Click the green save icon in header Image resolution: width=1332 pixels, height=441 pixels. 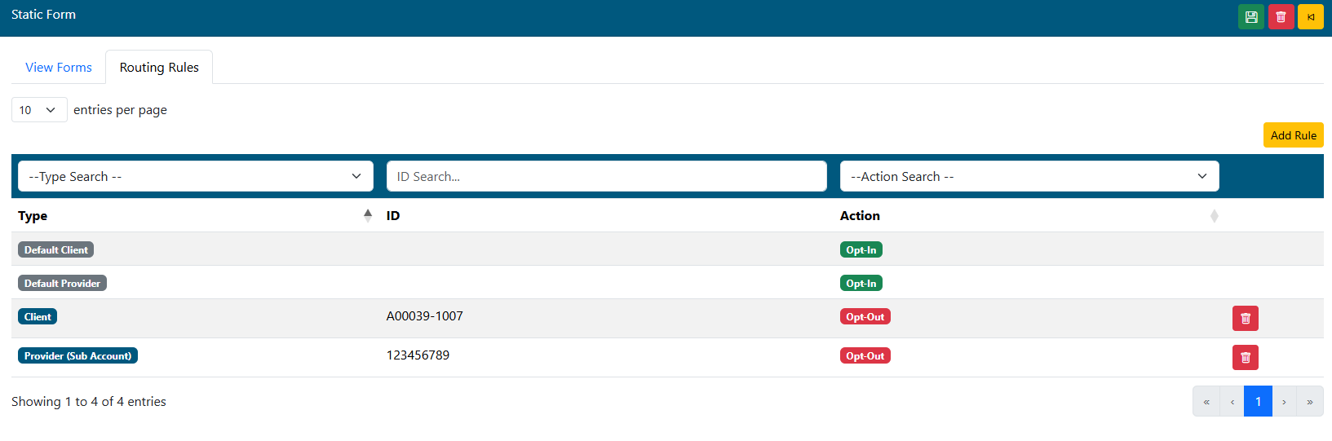1250,17
